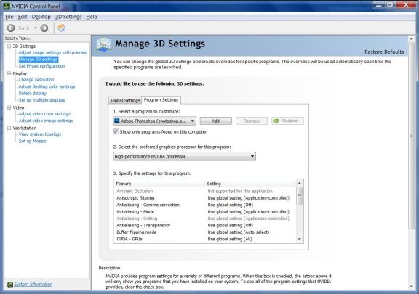Open the program selection dropdown

pyautogui.click(x=154, y=121)
